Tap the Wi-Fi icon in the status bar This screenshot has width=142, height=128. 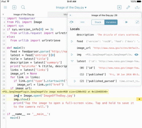coord(8,1)
